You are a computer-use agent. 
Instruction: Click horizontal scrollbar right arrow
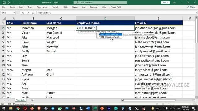coord(194,100)
